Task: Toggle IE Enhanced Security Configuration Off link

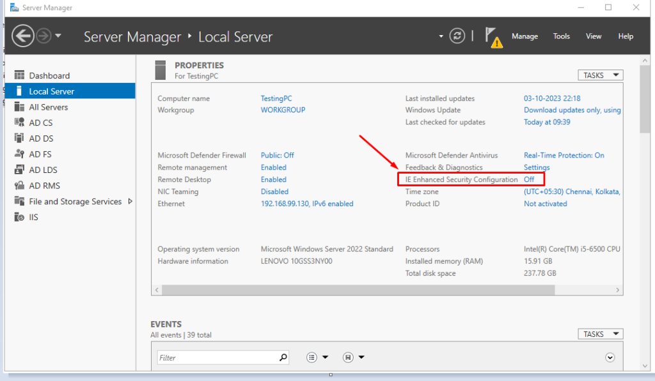Action: [529, 179]
